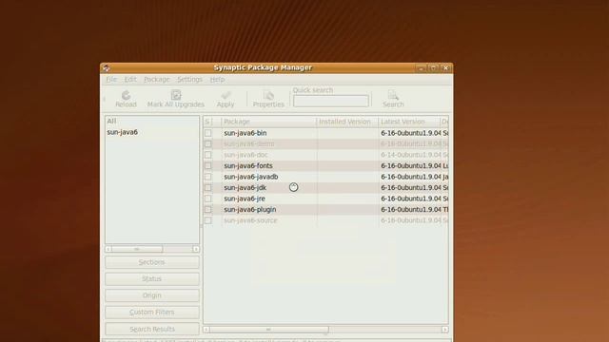Click the sun-java6-doc latest version cell

click(410, 155)
